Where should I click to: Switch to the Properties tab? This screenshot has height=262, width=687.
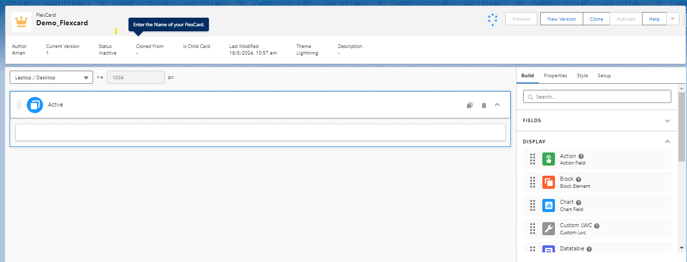click(x=555, y=76)
